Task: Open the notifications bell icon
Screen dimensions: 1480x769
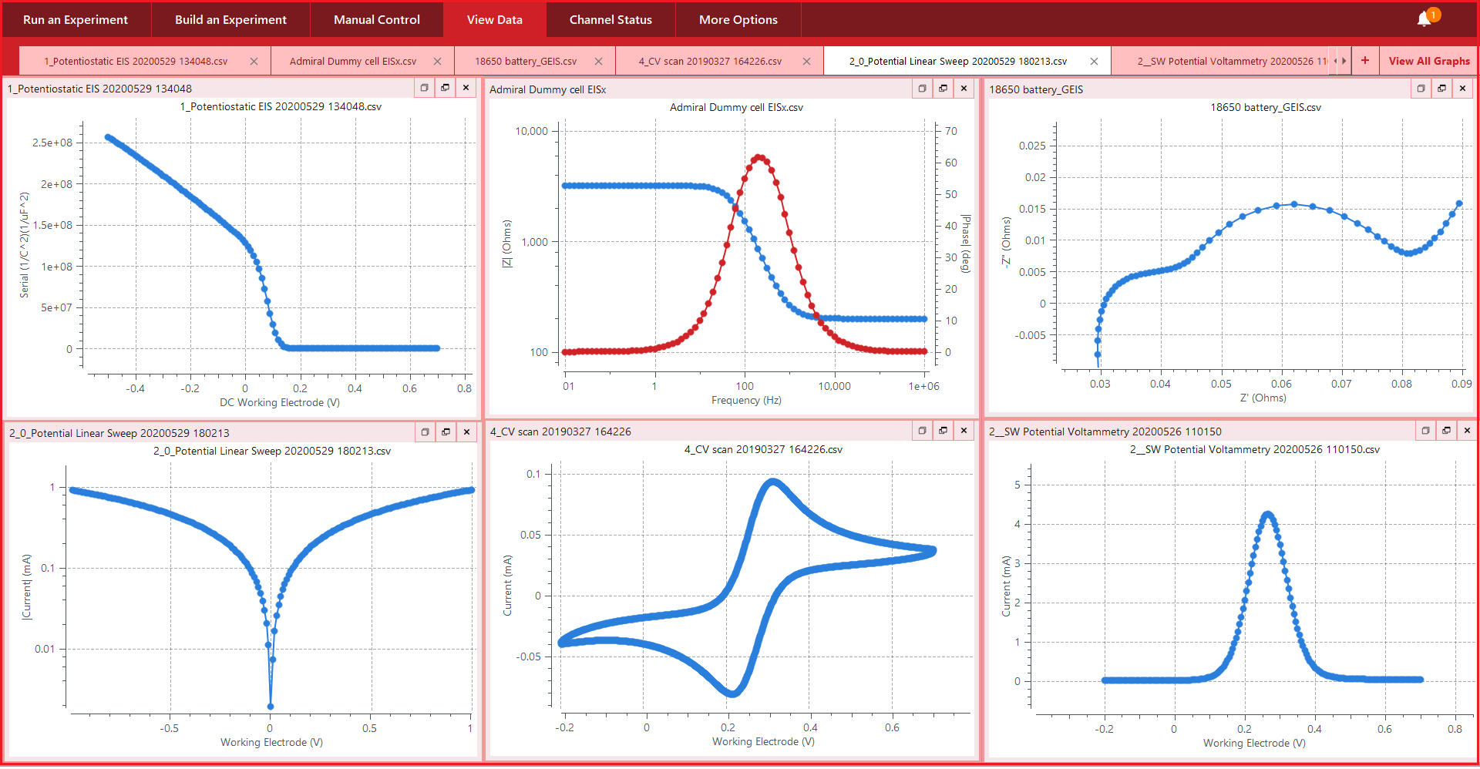Action: click(x=1424, y=19)
